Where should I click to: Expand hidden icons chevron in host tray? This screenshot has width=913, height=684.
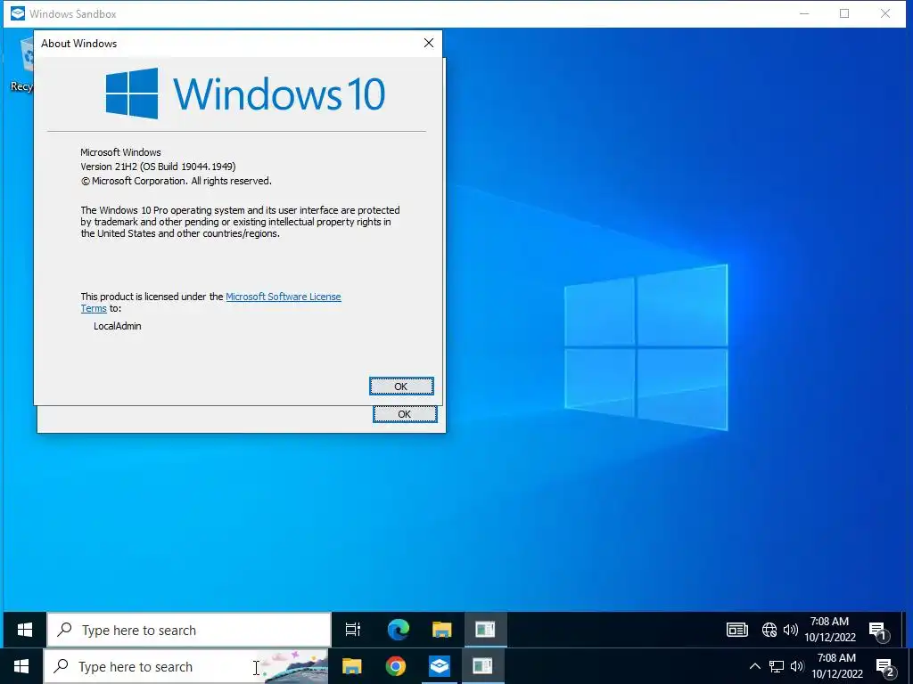[x=754, y=666]
